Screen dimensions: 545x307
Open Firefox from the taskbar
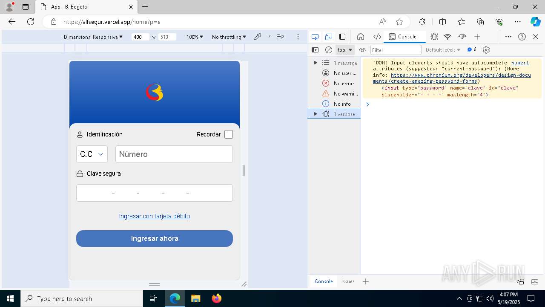216,298
